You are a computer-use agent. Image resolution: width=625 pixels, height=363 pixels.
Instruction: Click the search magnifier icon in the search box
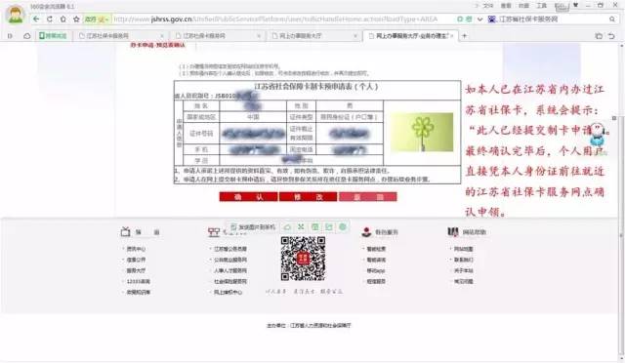pyautogui.click(x=612, y=20)
